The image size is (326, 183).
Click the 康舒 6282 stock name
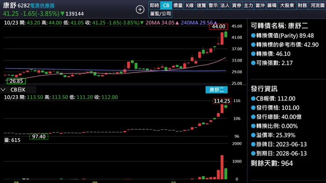pos(16,5)
